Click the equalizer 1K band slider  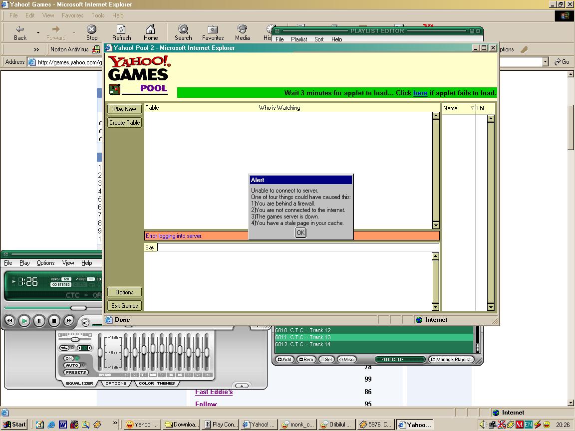pyautogui.click(x=162, y=352)
